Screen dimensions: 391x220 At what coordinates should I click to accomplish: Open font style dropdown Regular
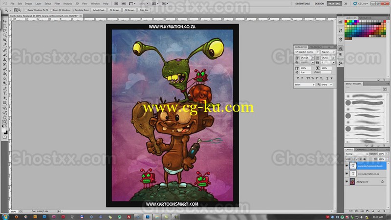(328, 52)
